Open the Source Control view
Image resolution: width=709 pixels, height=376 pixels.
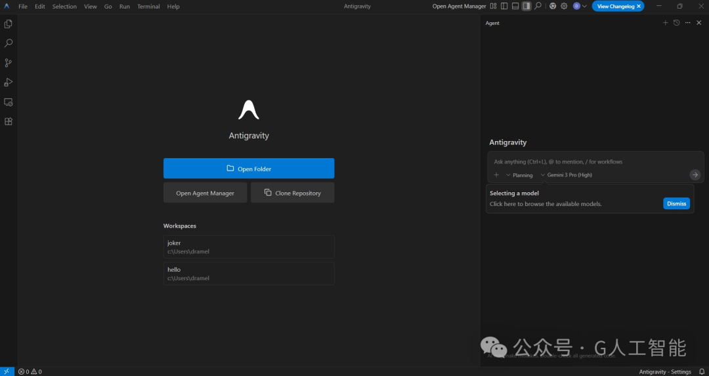coord(9,63)
